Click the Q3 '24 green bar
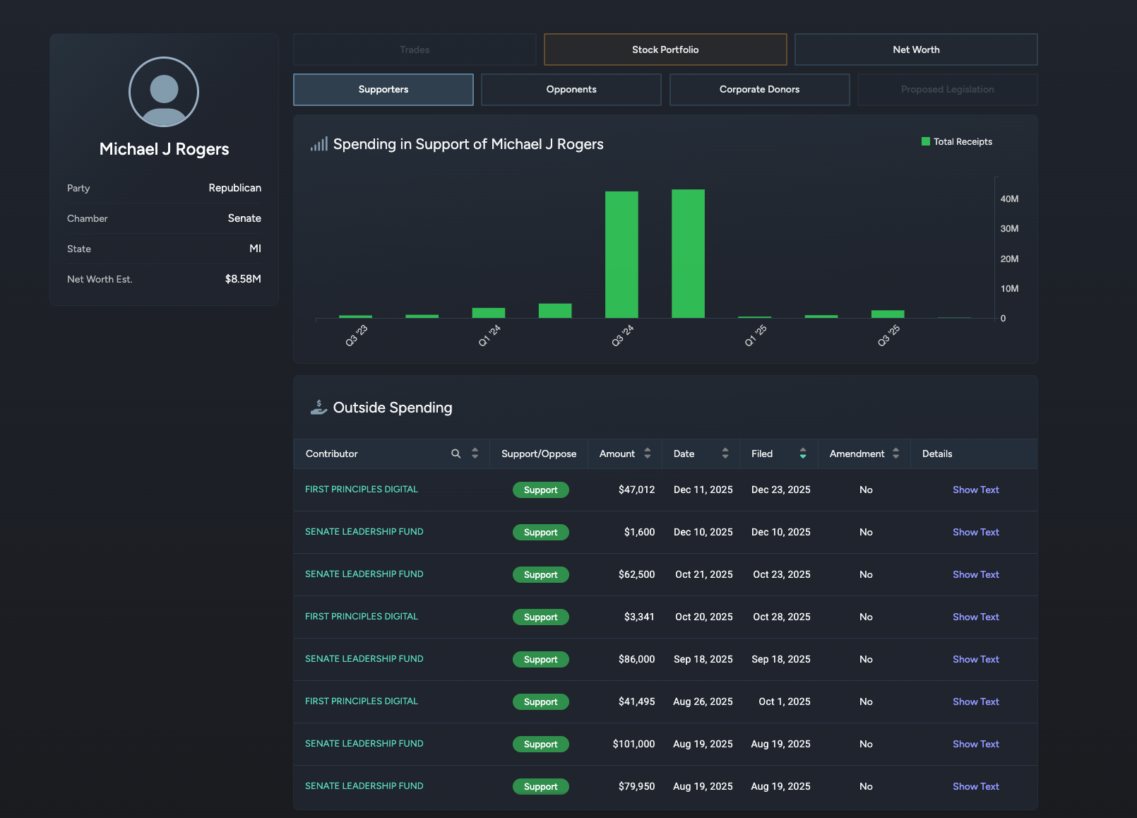 [621, 254]
